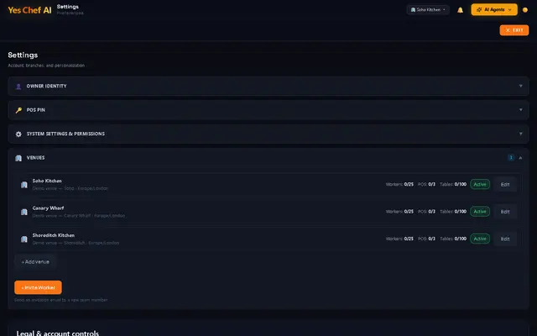Click Active badge for Soho Kitchen
This screenshot has width=537, height=336.
[480, 184]
